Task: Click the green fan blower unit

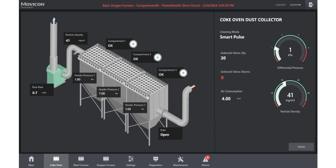Action: click(x=56, y=76)
